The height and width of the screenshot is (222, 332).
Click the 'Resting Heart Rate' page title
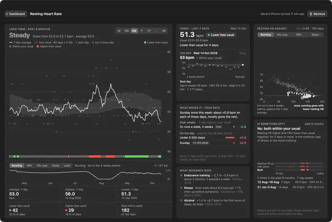point(46,14)
